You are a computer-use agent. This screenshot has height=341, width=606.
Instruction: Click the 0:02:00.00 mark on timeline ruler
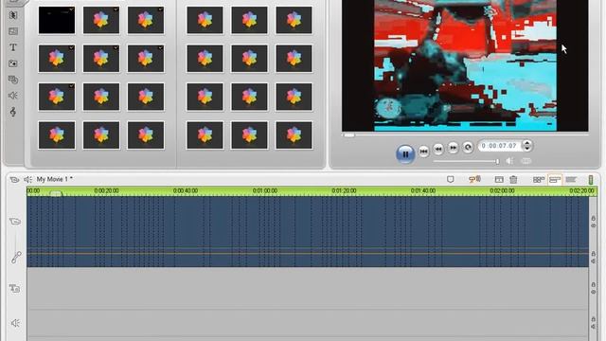(x=502, y=190)
